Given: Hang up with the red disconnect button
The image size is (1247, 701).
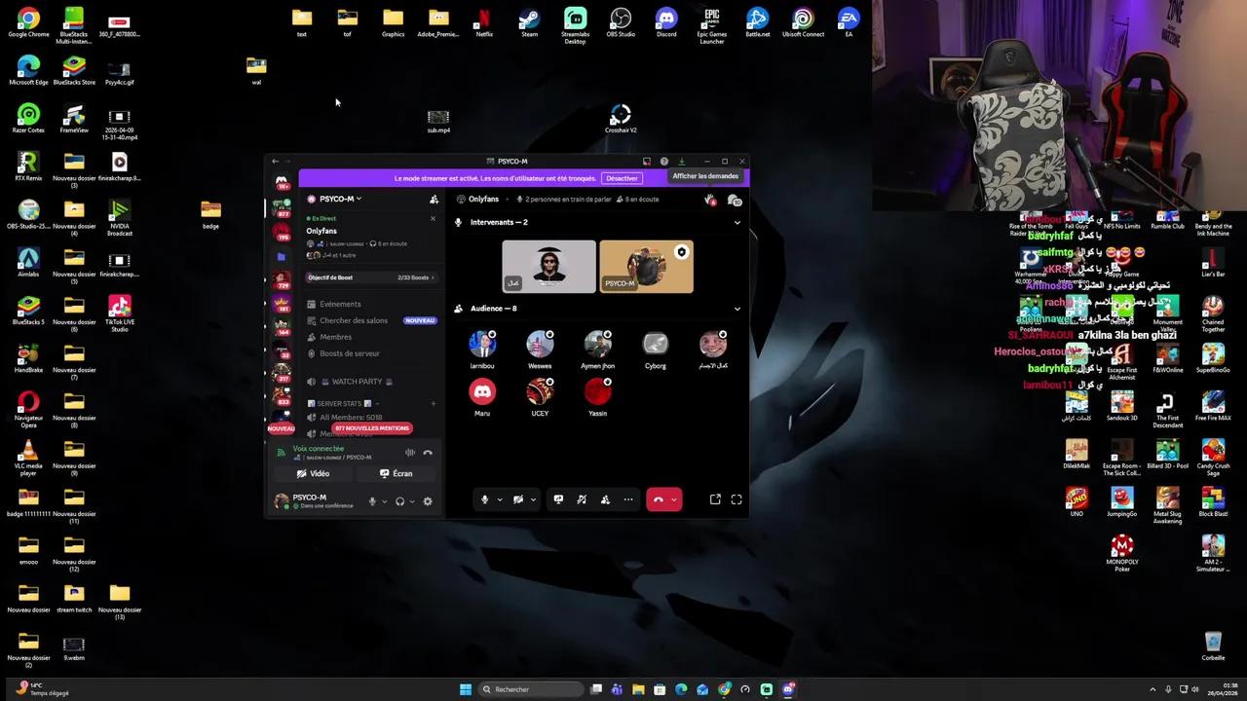Looking at the screenshot, I should coord(659,499).
